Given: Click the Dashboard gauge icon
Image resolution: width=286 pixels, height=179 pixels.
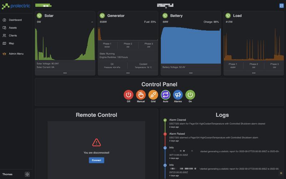Looking at the screenshot, I should (5, 20).
